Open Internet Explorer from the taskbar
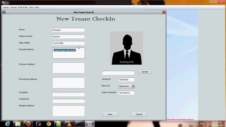Viewport: 226px width, 127px height. (x=7, y=124)
